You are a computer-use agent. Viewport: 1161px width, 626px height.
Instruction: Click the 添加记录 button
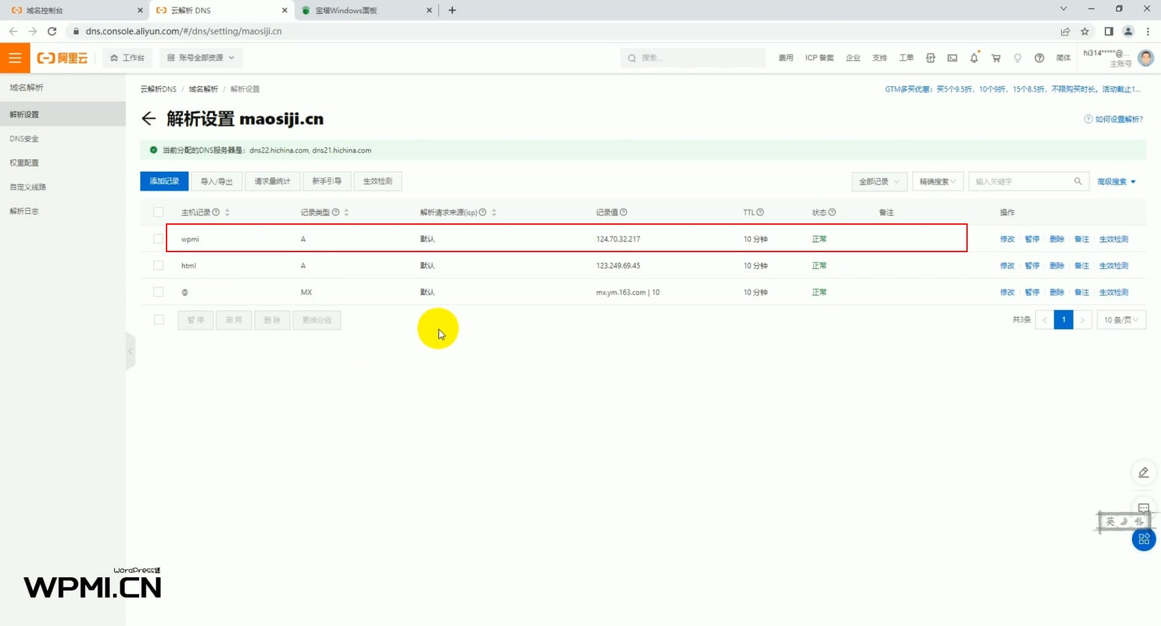click(164, 181)
